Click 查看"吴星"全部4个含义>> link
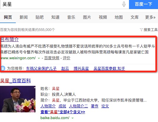 [63, 112]
